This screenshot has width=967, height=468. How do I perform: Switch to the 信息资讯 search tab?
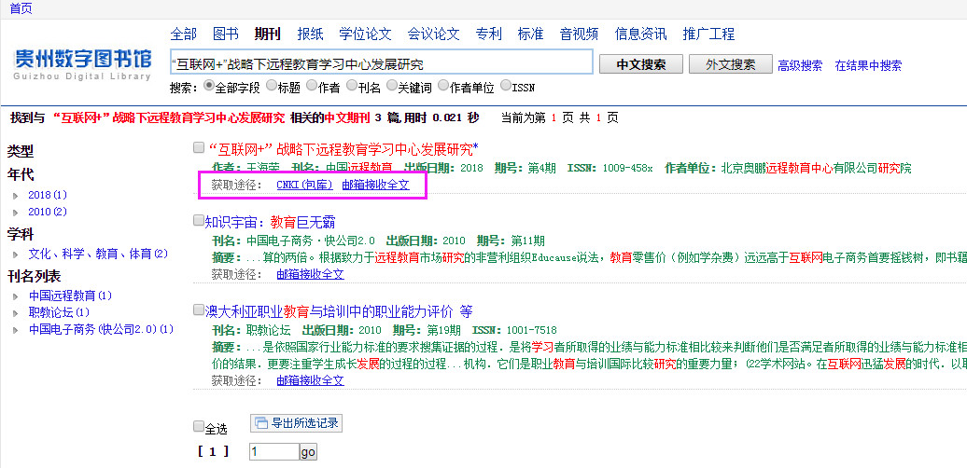640,34
